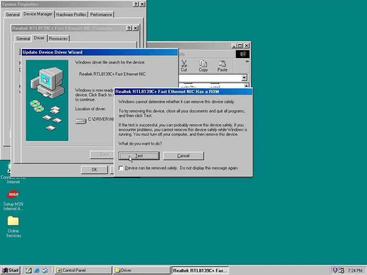Click the help question mark in System Properties
Screen dimensions: 367x275
pos(136,4)
